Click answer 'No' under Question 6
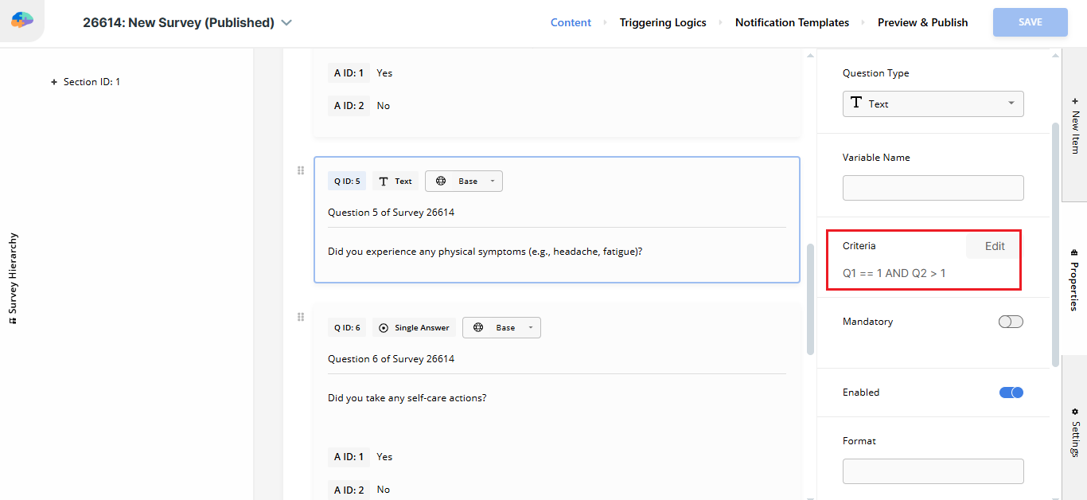1087x500 pixels. 384,490
